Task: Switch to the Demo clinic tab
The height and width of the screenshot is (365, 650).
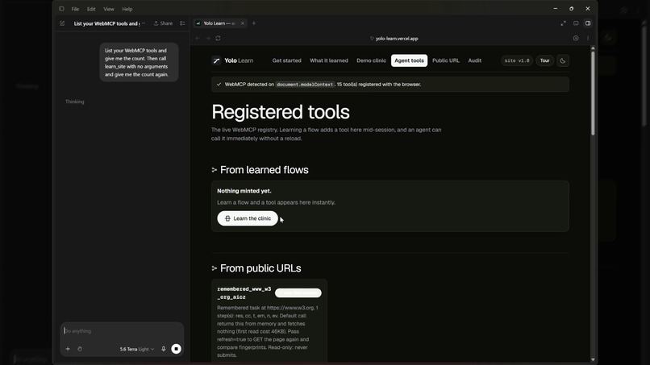Action: click(x=371, y=60)
